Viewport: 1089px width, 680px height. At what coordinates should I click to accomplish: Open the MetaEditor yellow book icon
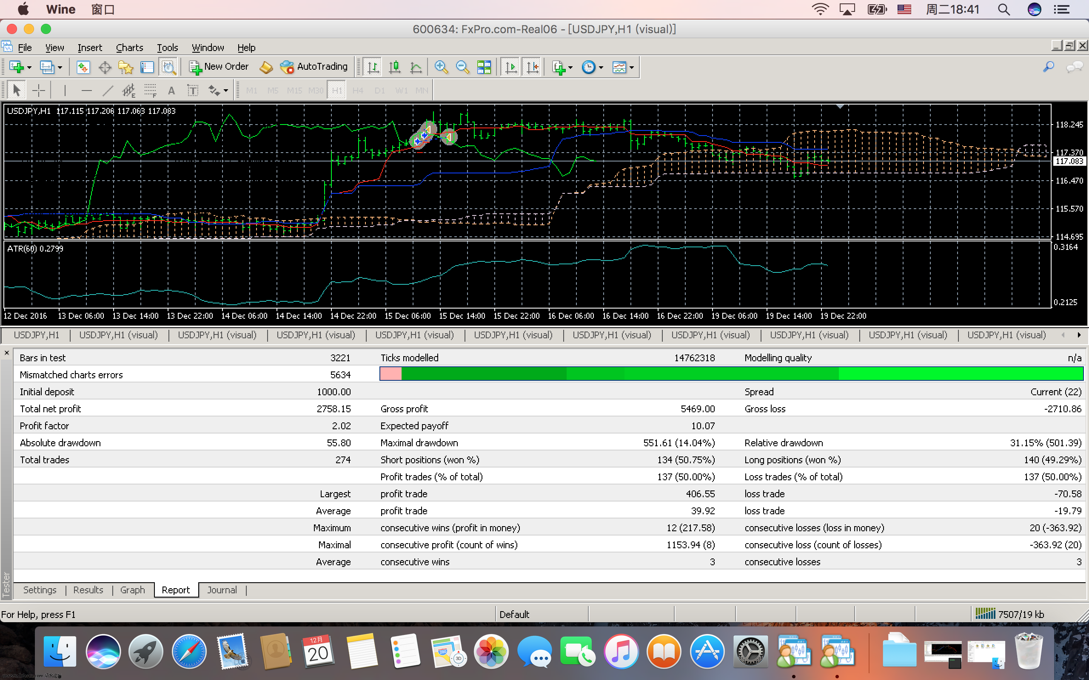(x=266, y=68)
